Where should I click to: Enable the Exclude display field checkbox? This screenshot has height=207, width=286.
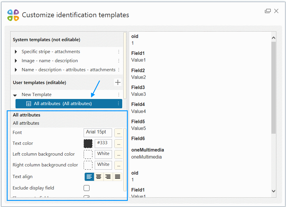tap(87, 188)
